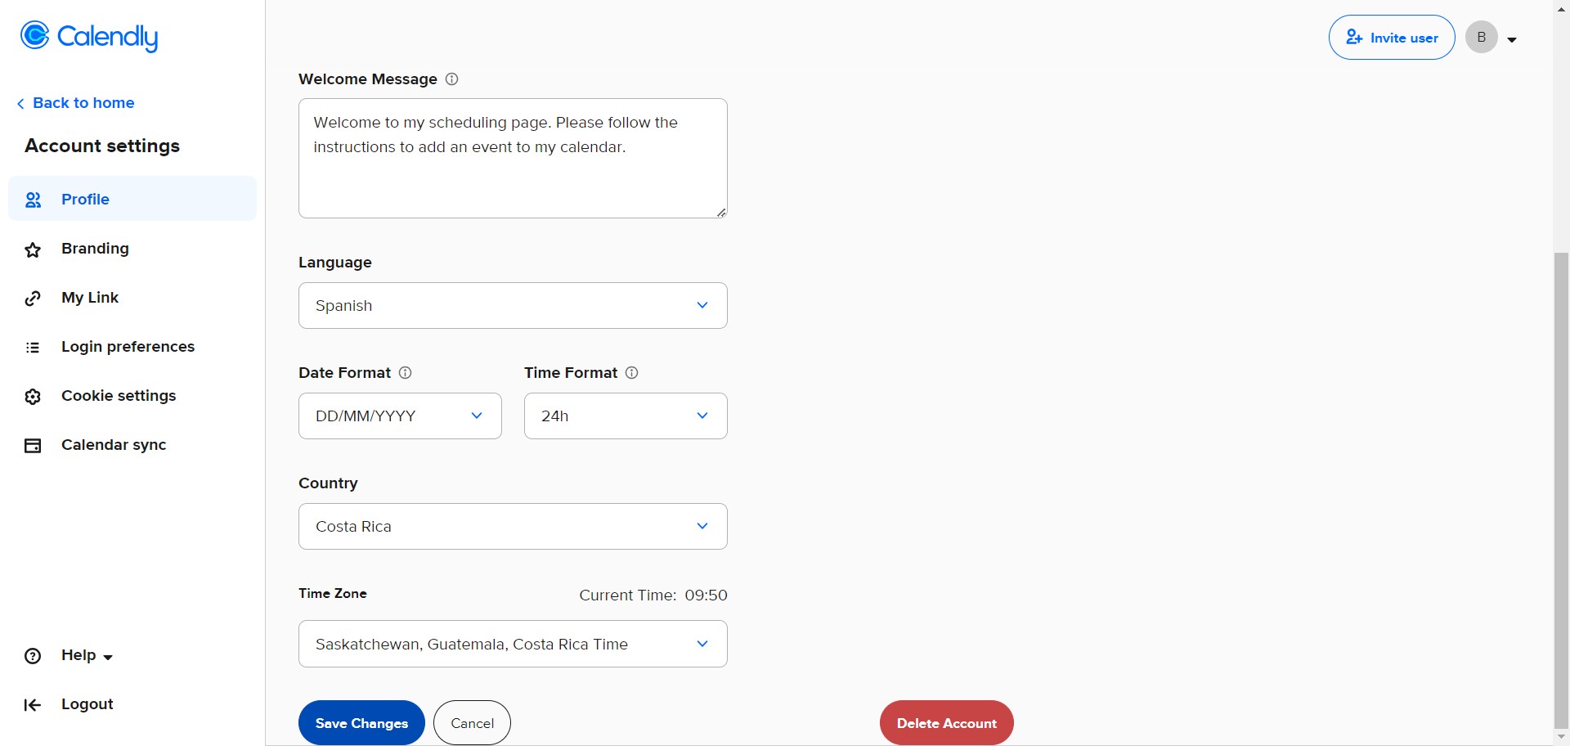Go Back to home

coord(75,103)
